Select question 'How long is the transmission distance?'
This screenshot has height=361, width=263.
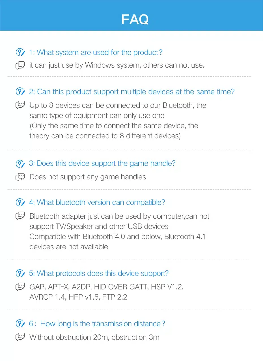(97, 324)
